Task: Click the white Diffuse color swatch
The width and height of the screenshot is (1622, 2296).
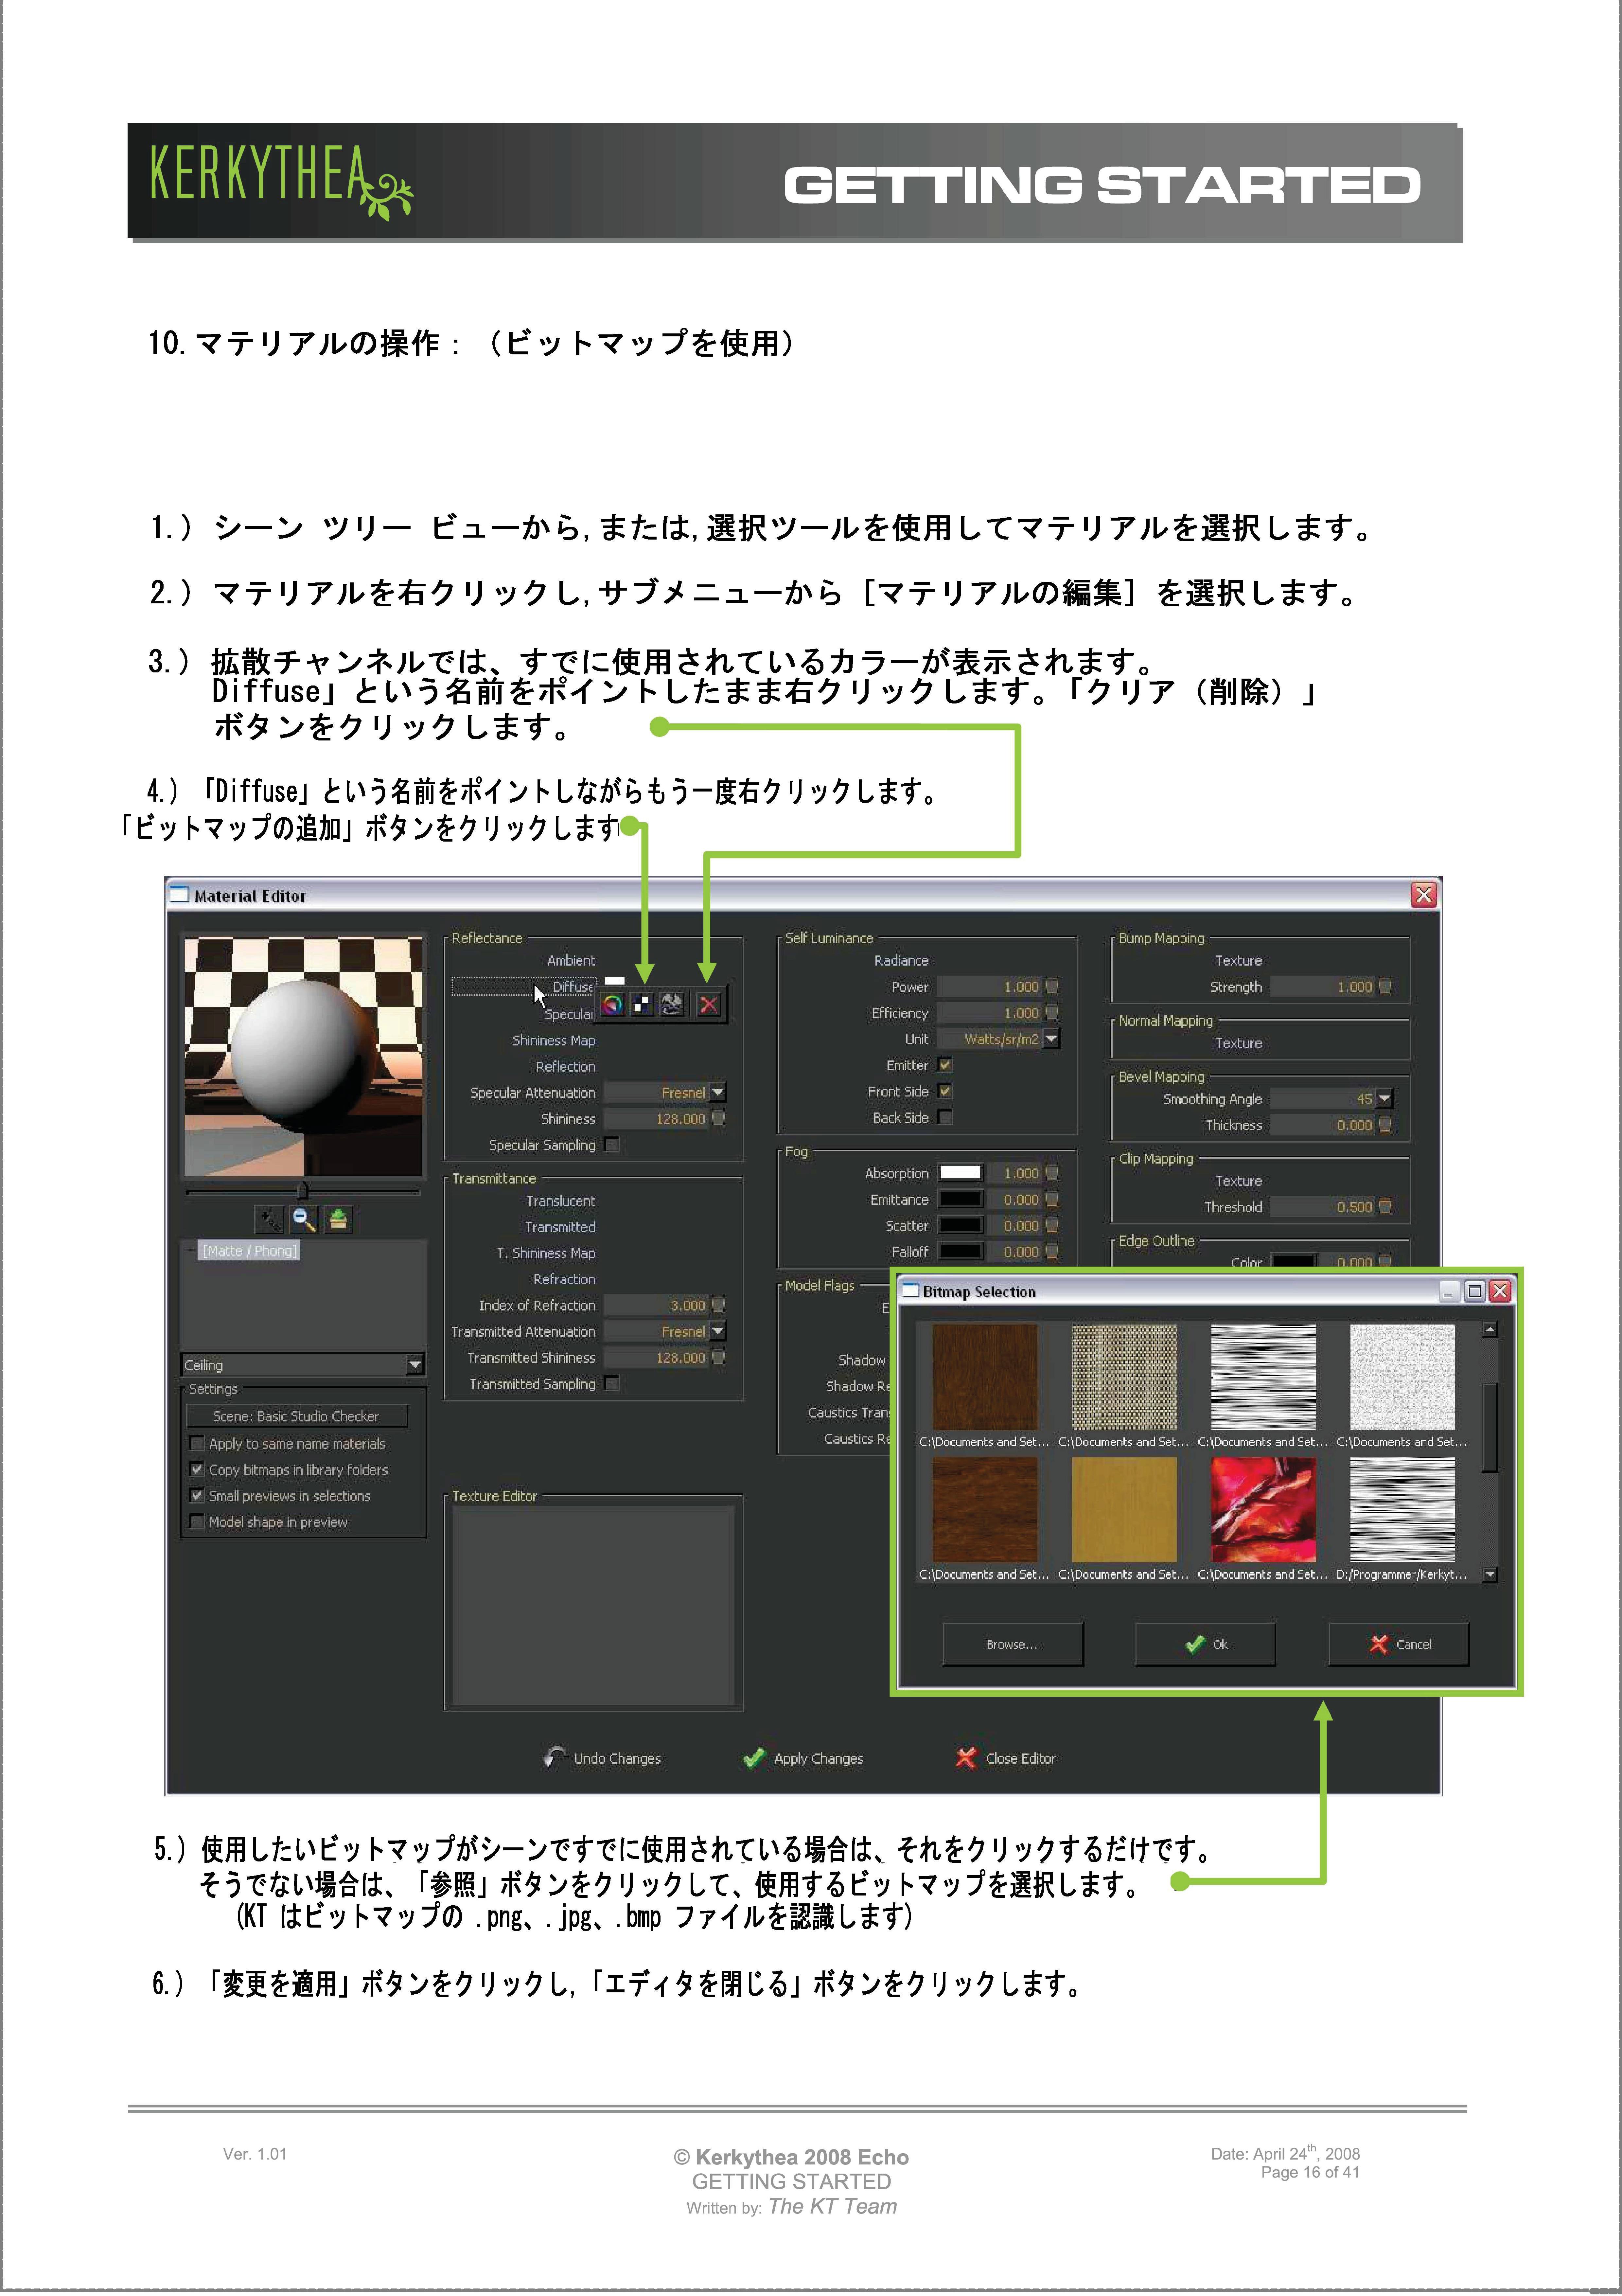Action: click(x=615, y=981)
